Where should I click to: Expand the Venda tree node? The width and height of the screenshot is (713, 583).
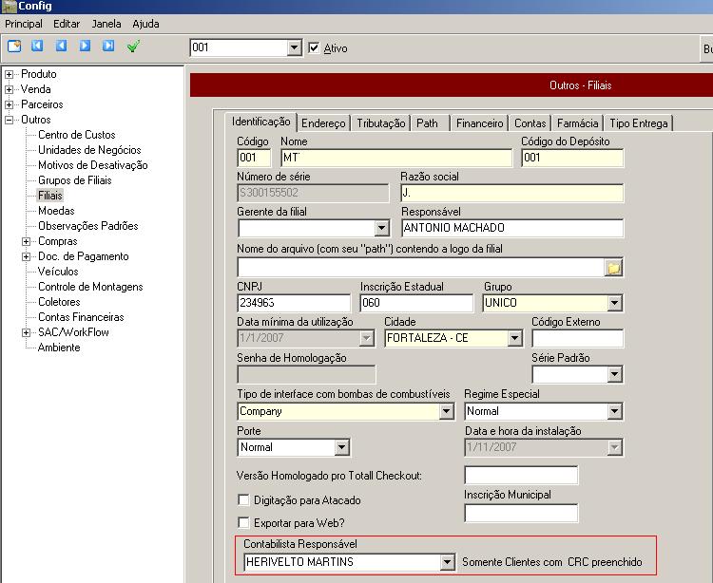[9, 89]
